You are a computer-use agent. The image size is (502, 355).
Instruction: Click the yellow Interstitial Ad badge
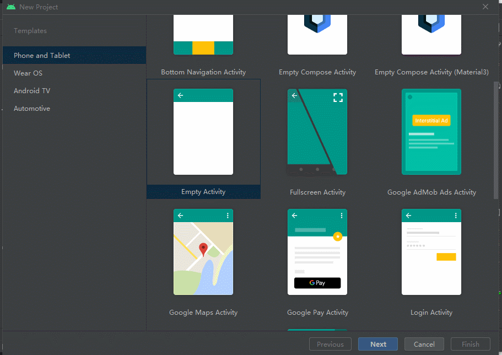pos(431,120)
